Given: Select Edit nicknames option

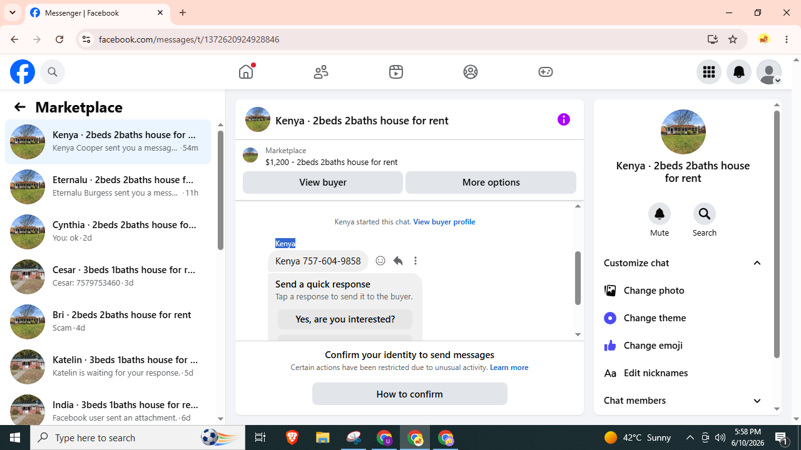Looking at the screenshot, I should coord(683,373).
